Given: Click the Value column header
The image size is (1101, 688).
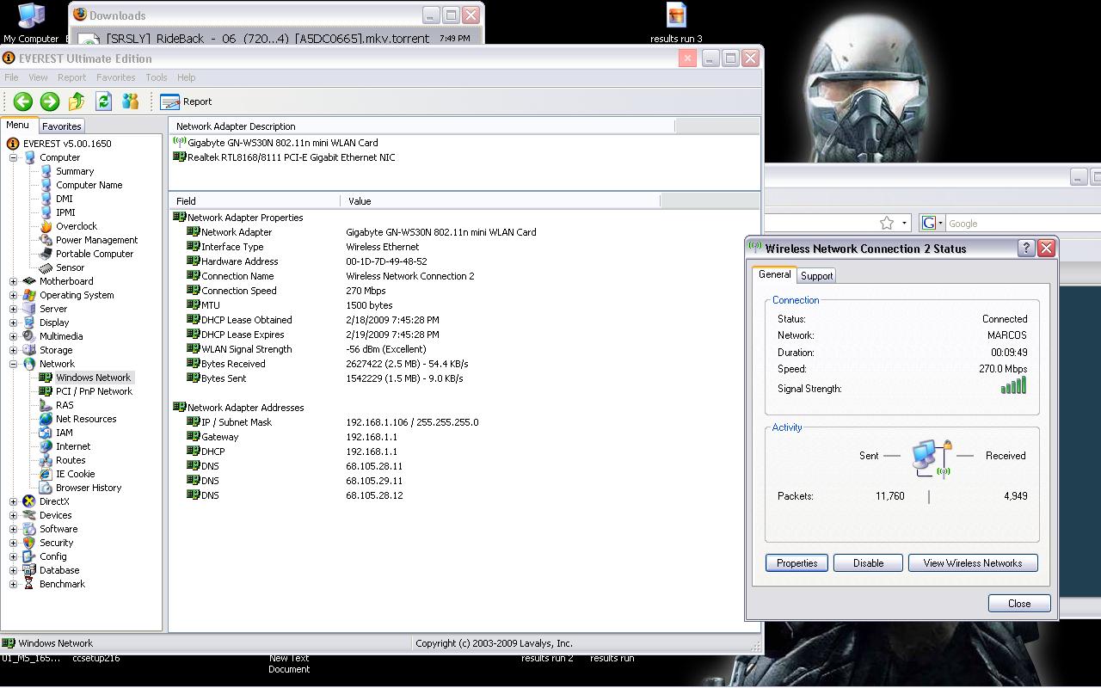Looking at the screenshot, I should [501, 200].
